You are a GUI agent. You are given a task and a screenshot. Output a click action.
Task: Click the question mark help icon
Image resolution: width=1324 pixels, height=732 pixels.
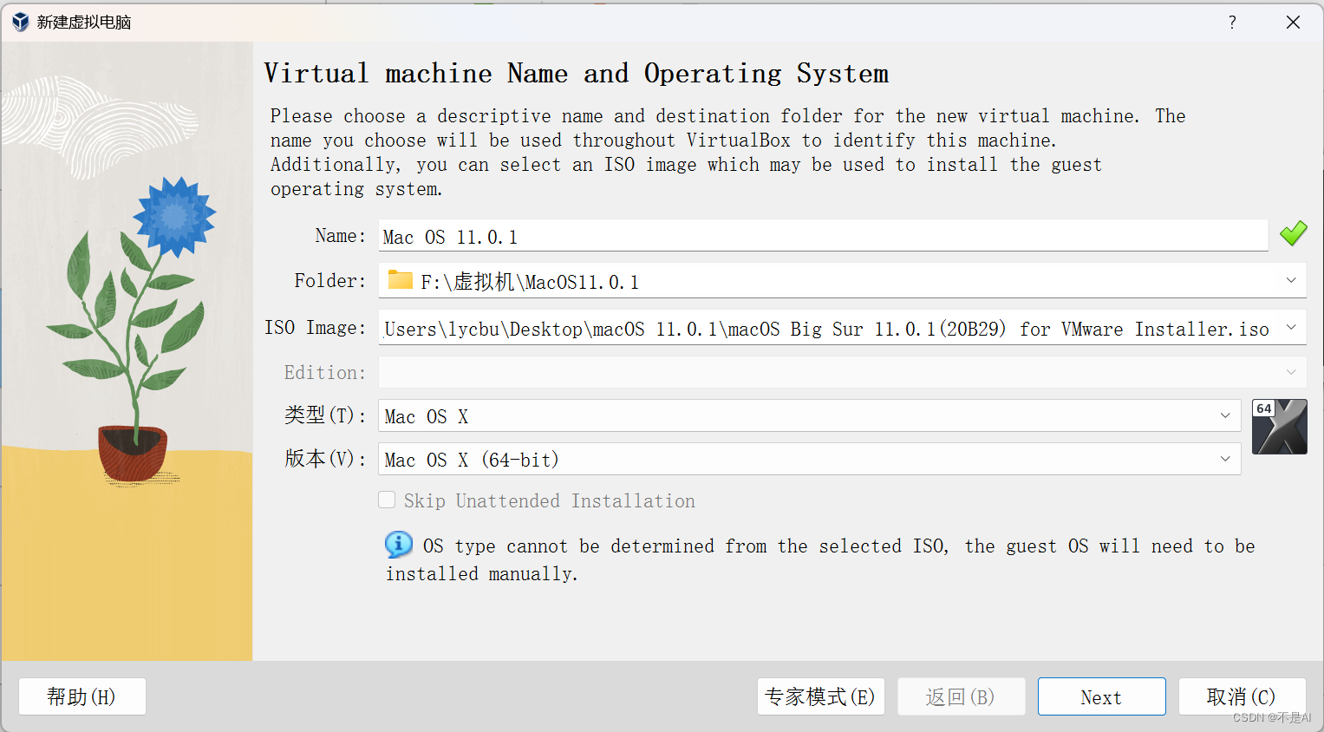pyautogui.click(x=1232, y=23)
